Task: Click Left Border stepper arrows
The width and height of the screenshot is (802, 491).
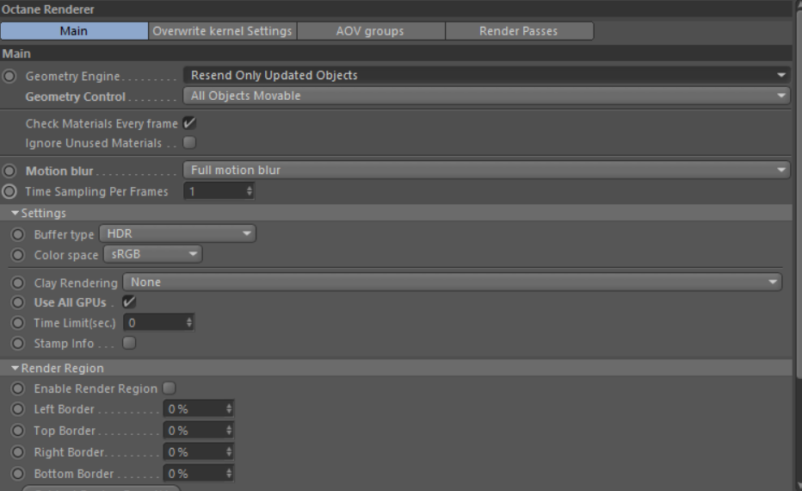Action: pos(229,409)
